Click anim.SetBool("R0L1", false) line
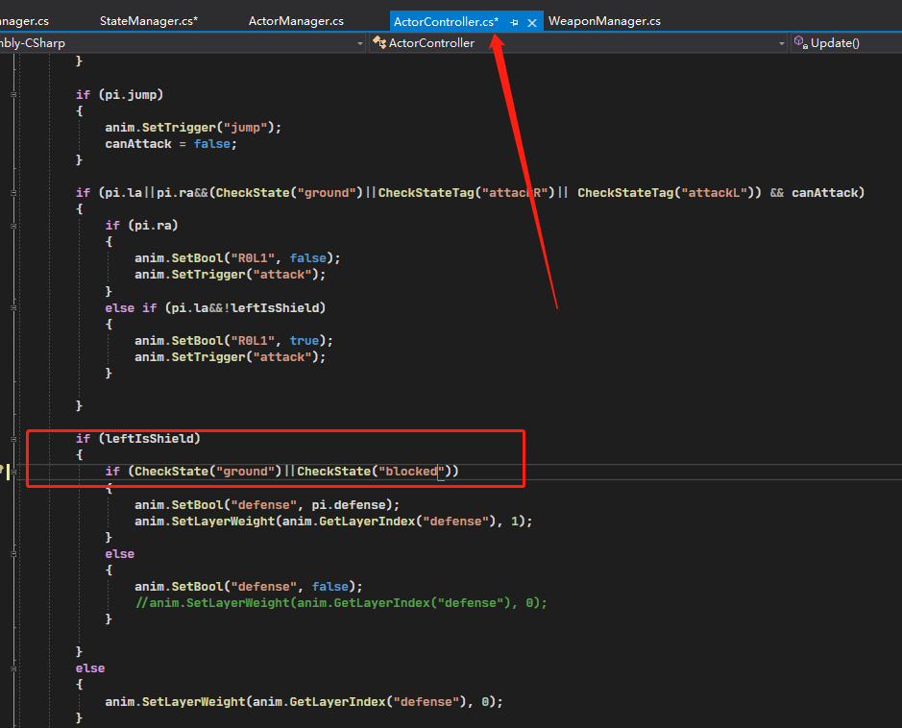The height and width of the screenshot is (728, 902). pos(237,258)
